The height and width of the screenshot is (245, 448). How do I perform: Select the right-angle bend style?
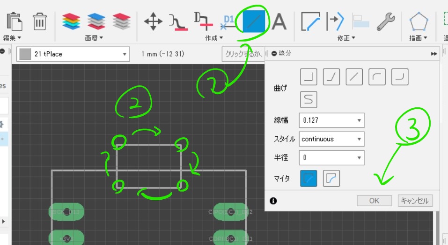(308, 77)
